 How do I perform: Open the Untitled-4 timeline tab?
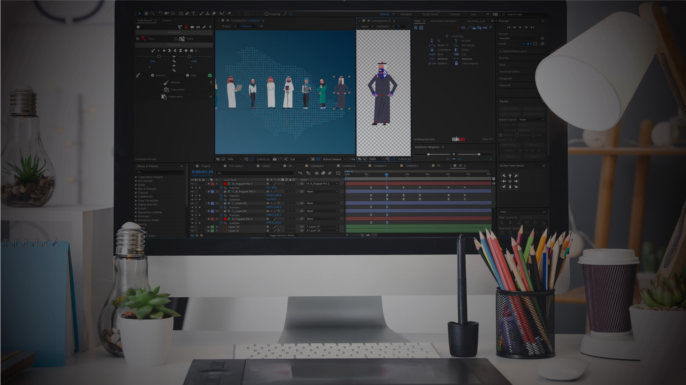(x=316, y=166)
